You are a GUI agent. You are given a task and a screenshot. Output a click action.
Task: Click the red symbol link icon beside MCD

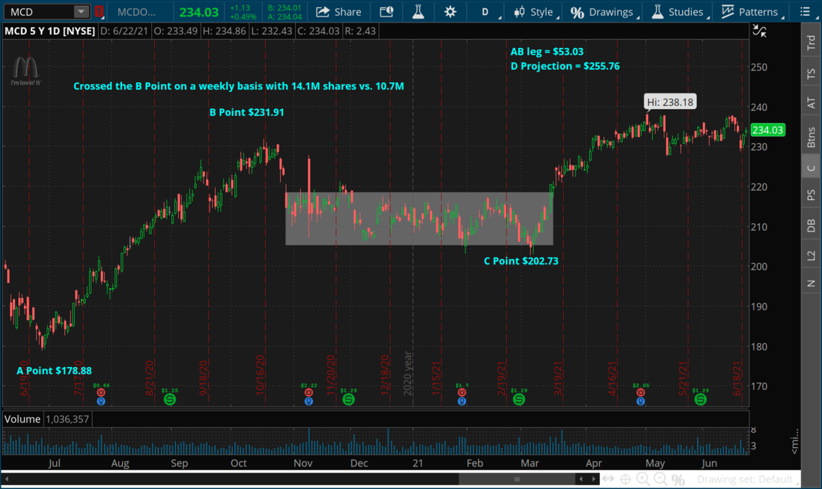[99, 12]
